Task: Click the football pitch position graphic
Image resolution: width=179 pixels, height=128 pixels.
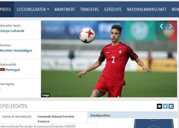Action: pyautogui.click(x=153, y=123)
